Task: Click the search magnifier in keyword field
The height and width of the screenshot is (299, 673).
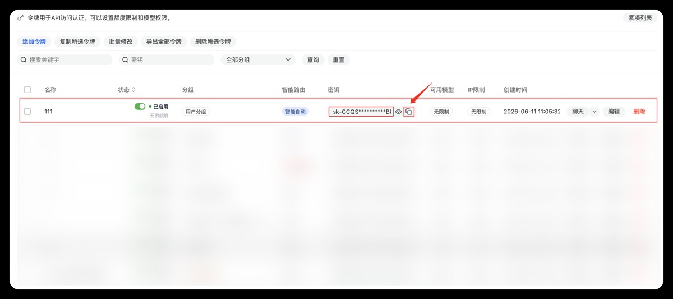Action: 24,59
